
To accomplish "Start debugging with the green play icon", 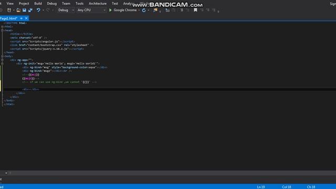I will (110, 10).
